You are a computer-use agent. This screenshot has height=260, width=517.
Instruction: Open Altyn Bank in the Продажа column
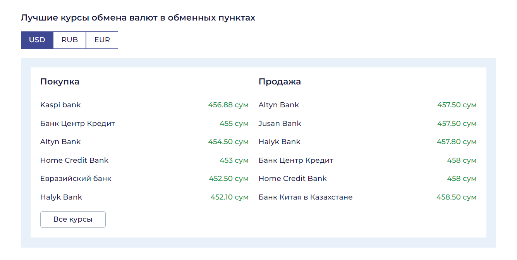coord(279,105)
